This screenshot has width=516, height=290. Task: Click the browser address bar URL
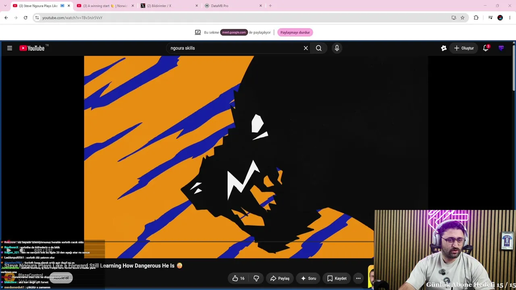[x=73, y=18]
